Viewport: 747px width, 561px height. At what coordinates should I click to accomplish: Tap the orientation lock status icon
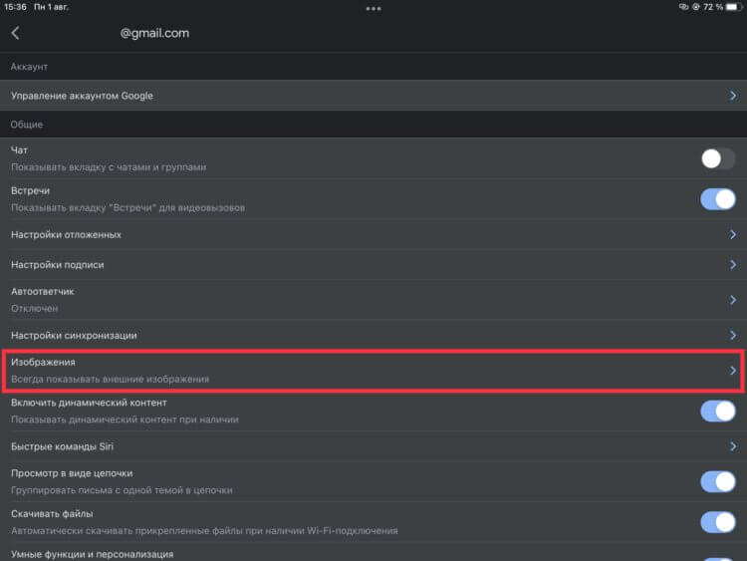(696, 7)
